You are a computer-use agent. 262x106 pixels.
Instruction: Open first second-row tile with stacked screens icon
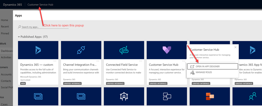(38, 97)
